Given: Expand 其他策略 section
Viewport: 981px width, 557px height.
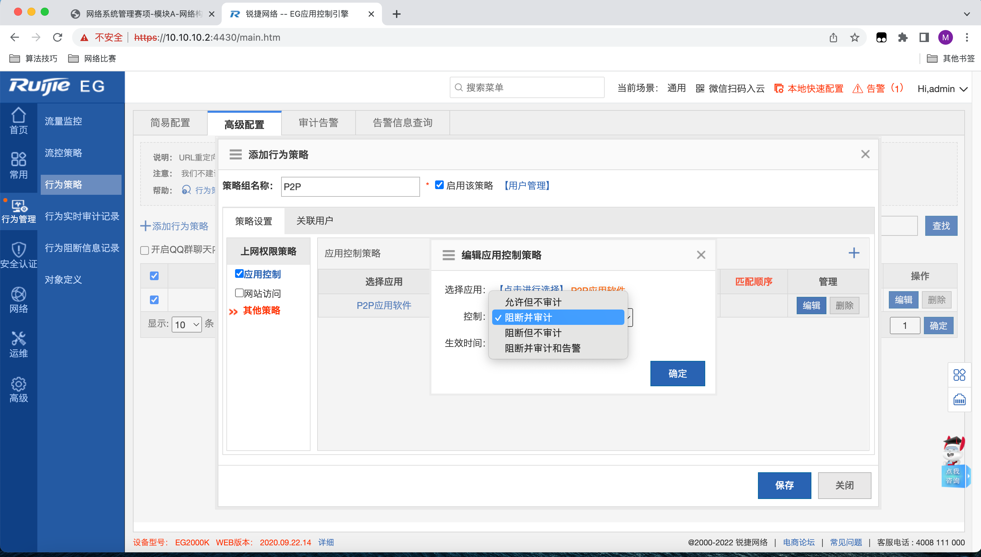Looking at the screenshot, I should 261,310.
